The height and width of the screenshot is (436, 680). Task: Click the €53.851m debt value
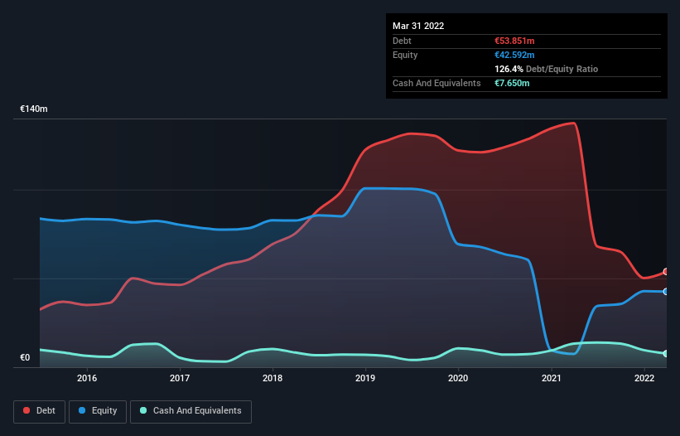click(514, 41)
